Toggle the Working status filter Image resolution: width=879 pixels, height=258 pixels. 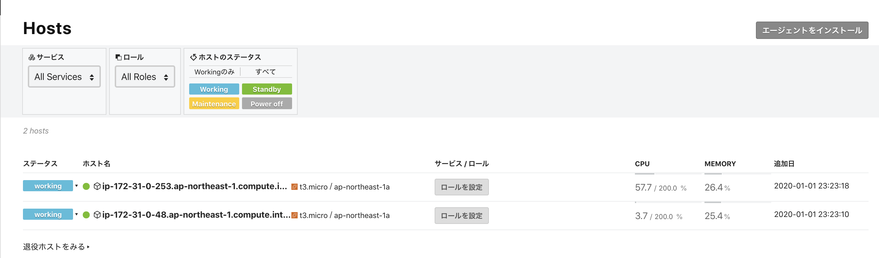(x=214, y=89)
